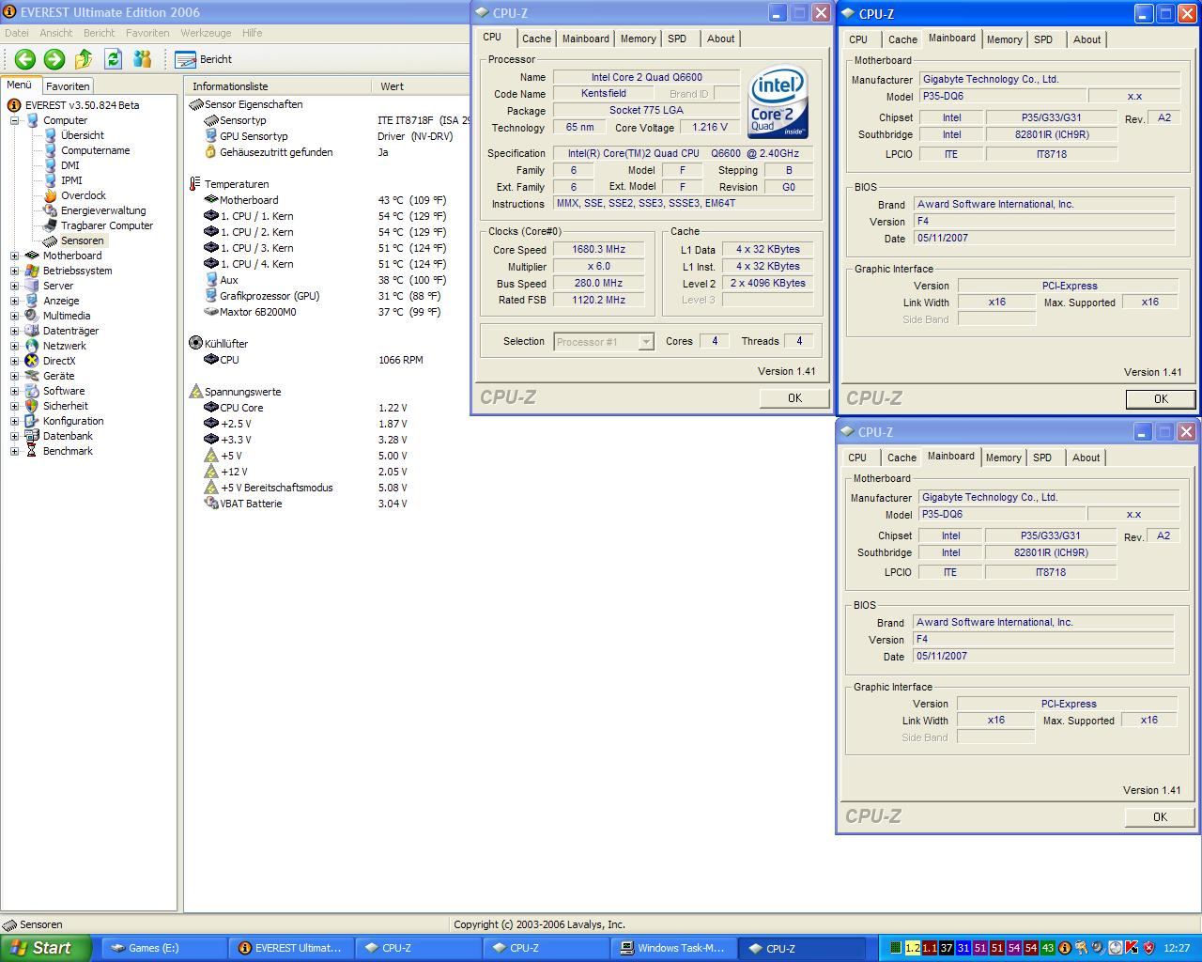Switch to the Favoriten tab in sidebar
The image size is (1202, 962).
click(x=68, y=85)
